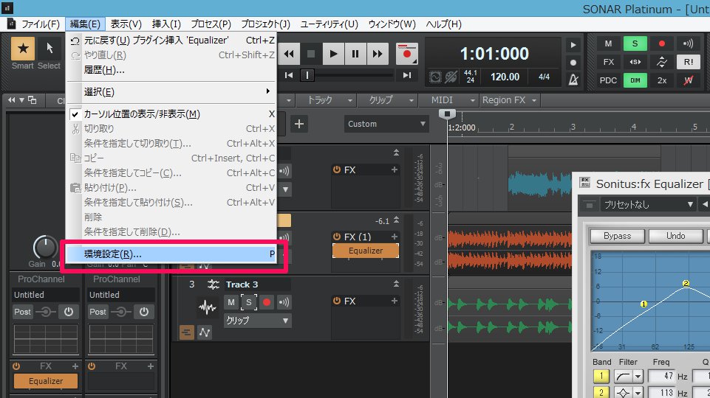Click the Gain knob in inspector
The width and height of the screenshot is (710, 398).
click(x=45, y=247)
